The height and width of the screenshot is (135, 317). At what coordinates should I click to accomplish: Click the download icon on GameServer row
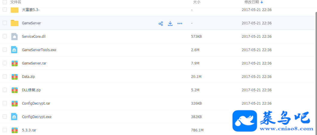pos(170,23)
